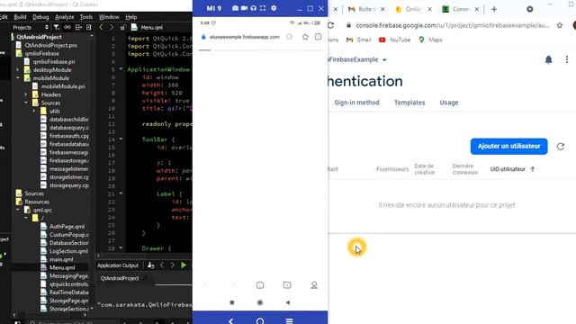Fold the Label code block
576x324 pixels.
(121, 193)
